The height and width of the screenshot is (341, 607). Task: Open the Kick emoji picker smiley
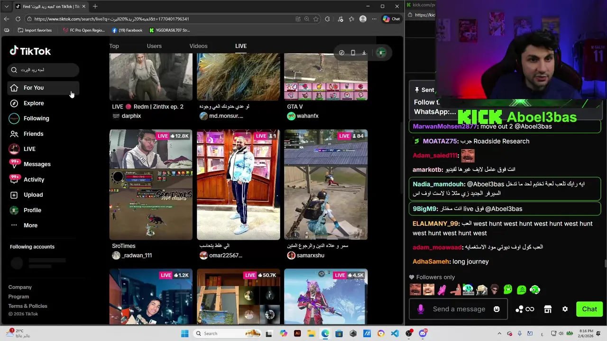(497, 309)
